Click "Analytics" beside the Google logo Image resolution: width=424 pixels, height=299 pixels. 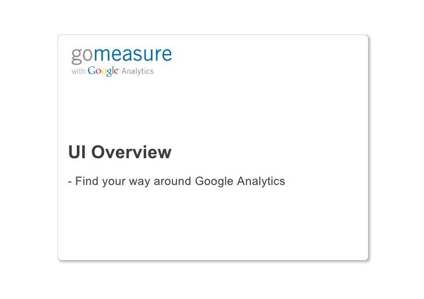(137, 72)
